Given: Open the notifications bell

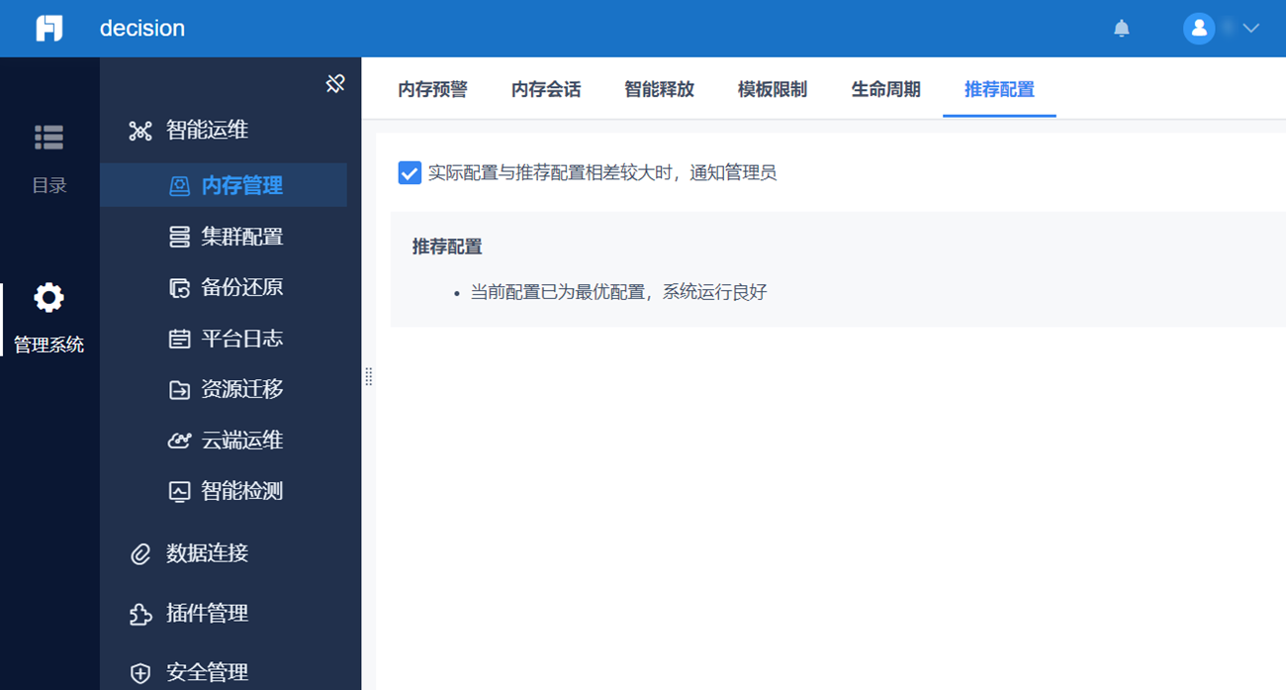Looking at the screenshot, I should coord(1122,29).
